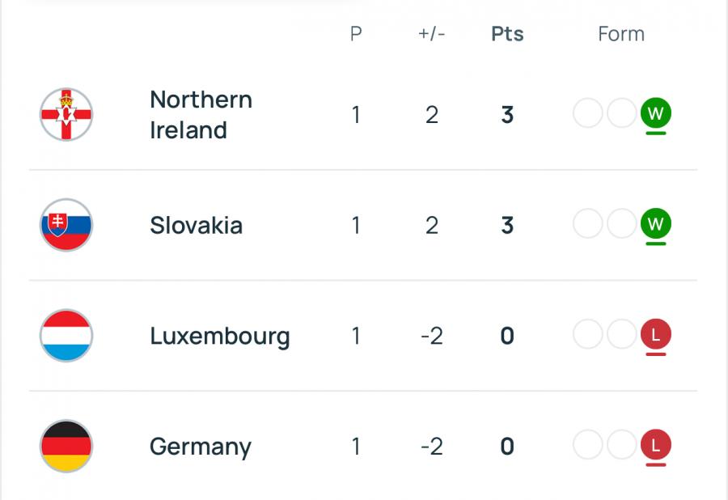Click Germany's goal difference of -2
The width and height of the screenshot is (728, 500).
tap(432, 447)
